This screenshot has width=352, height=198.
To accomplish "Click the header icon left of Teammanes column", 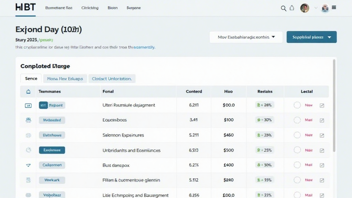I will [28, 91].
